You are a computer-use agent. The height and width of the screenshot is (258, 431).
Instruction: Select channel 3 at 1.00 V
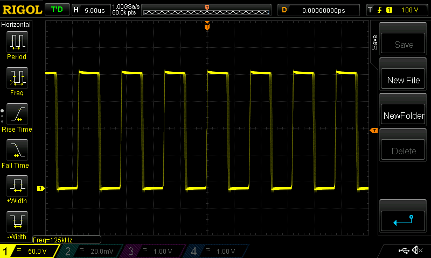click(154, 251)
